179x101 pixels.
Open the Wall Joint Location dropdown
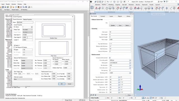point(23,79)
